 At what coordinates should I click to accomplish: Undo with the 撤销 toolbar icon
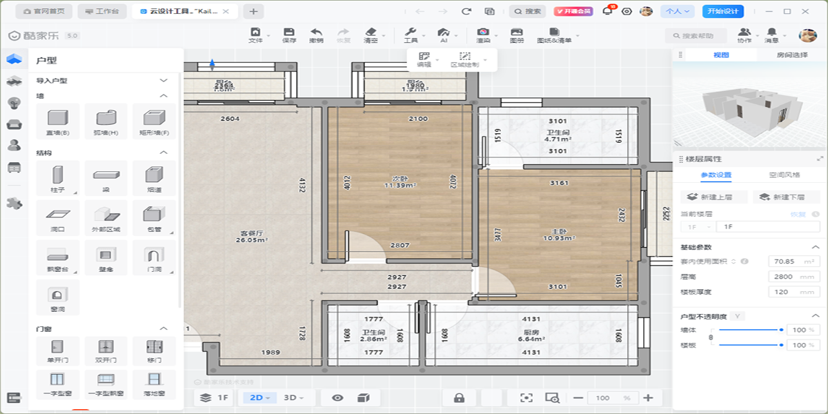tap(316, 35)
